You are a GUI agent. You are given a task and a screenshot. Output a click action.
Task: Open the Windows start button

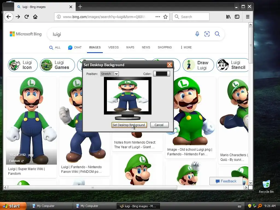pyautogui.click(x=13, y=206)
